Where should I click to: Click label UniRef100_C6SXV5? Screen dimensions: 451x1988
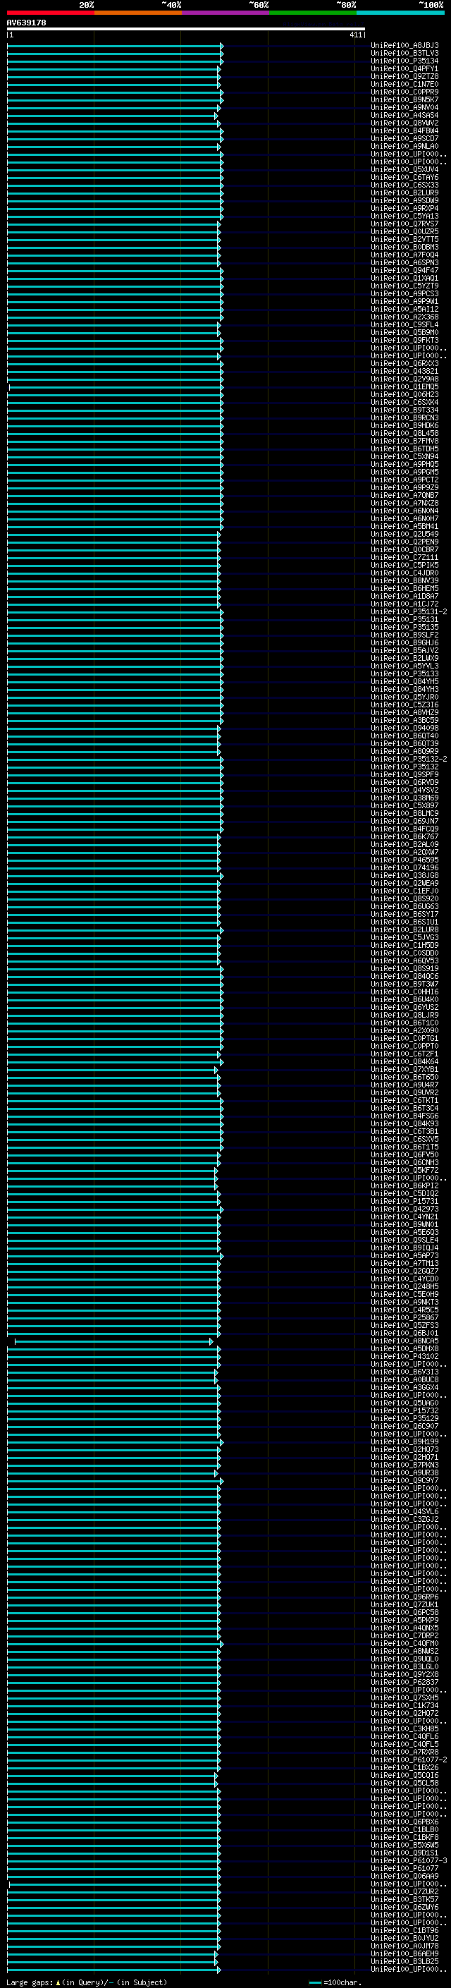(404, 1139)
